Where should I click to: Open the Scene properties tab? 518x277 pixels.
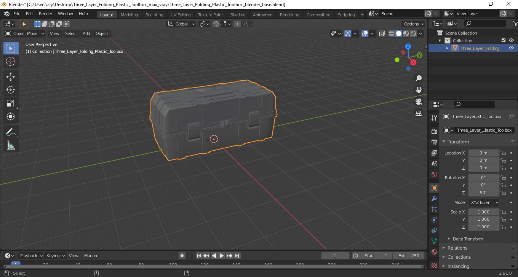click(x=434, y=164)
